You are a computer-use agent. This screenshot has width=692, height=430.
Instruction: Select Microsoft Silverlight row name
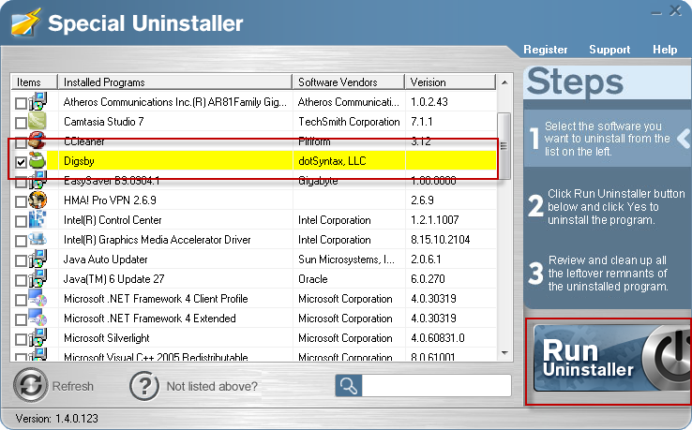pyautogui.click(x=106, y=338)
